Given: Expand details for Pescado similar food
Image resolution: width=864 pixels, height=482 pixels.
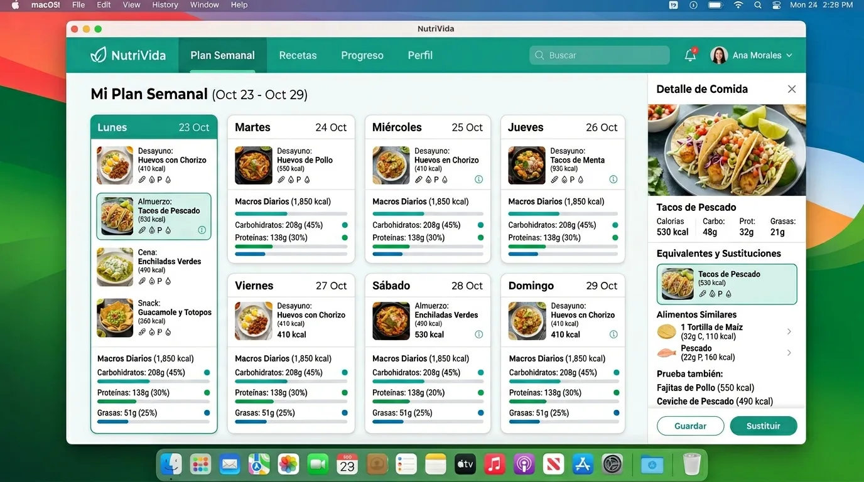Looking at the screenshot, I should (x=789, y=353).
